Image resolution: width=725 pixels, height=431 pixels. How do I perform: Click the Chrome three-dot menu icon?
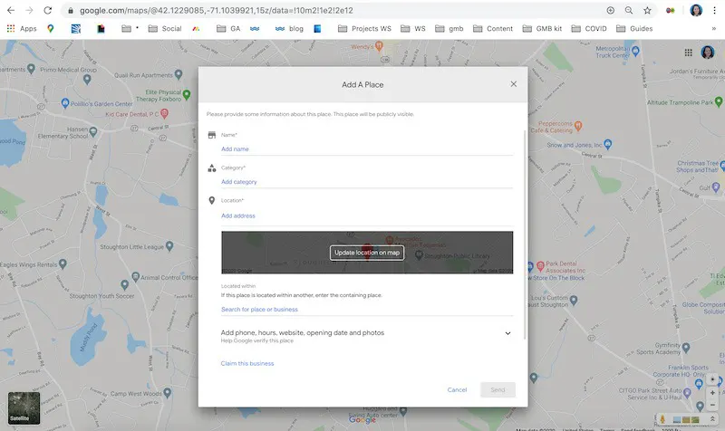[x=714, y=10]
